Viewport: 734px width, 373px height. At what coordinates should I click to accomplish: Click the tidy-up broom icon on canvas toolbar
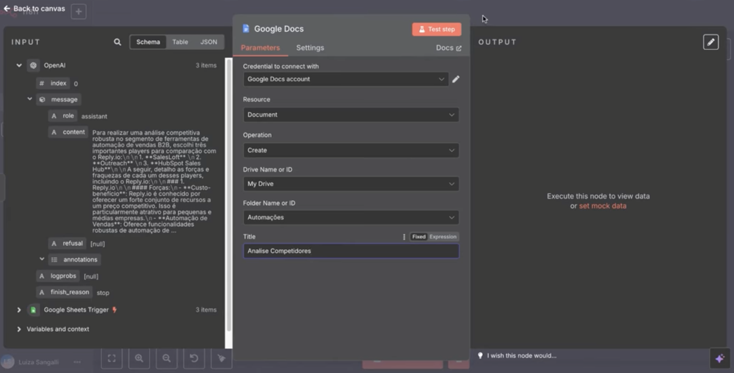[221, 358]
